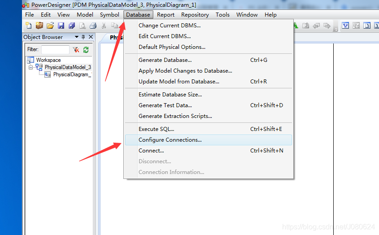Open the File menu
Screen dimensions: 379x235
pyautogui.click(x=30, y=15)
